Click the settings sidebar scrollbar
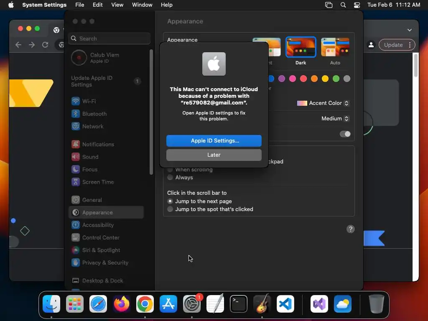The width and height of the screenshot is (428, 321). [151, 112]
